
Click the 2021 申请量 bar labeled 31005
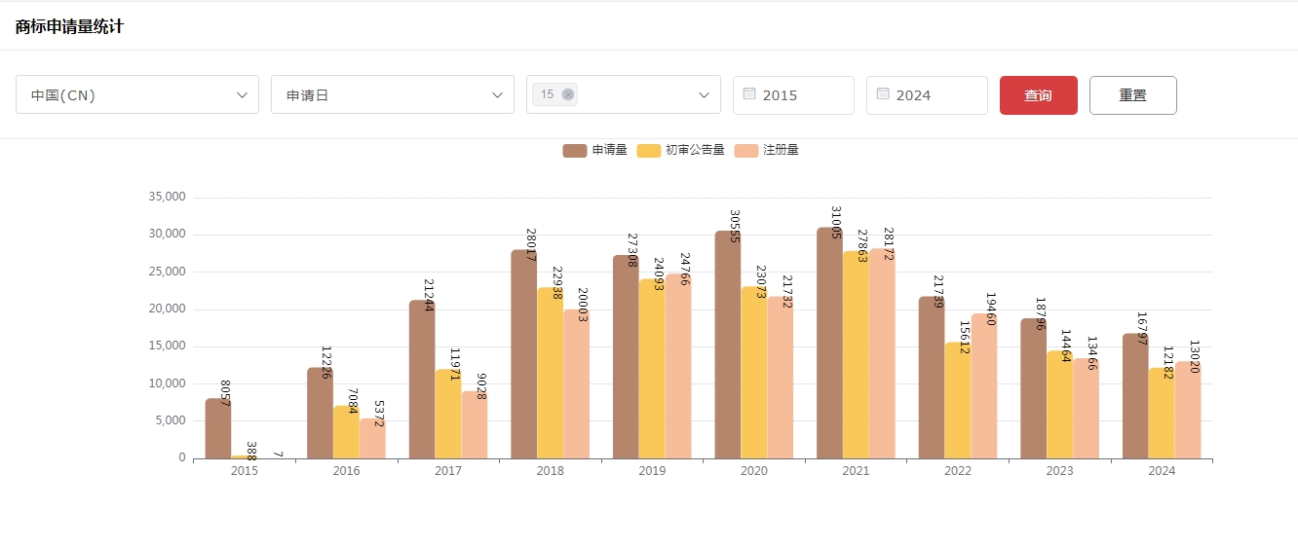coord(829,343)
